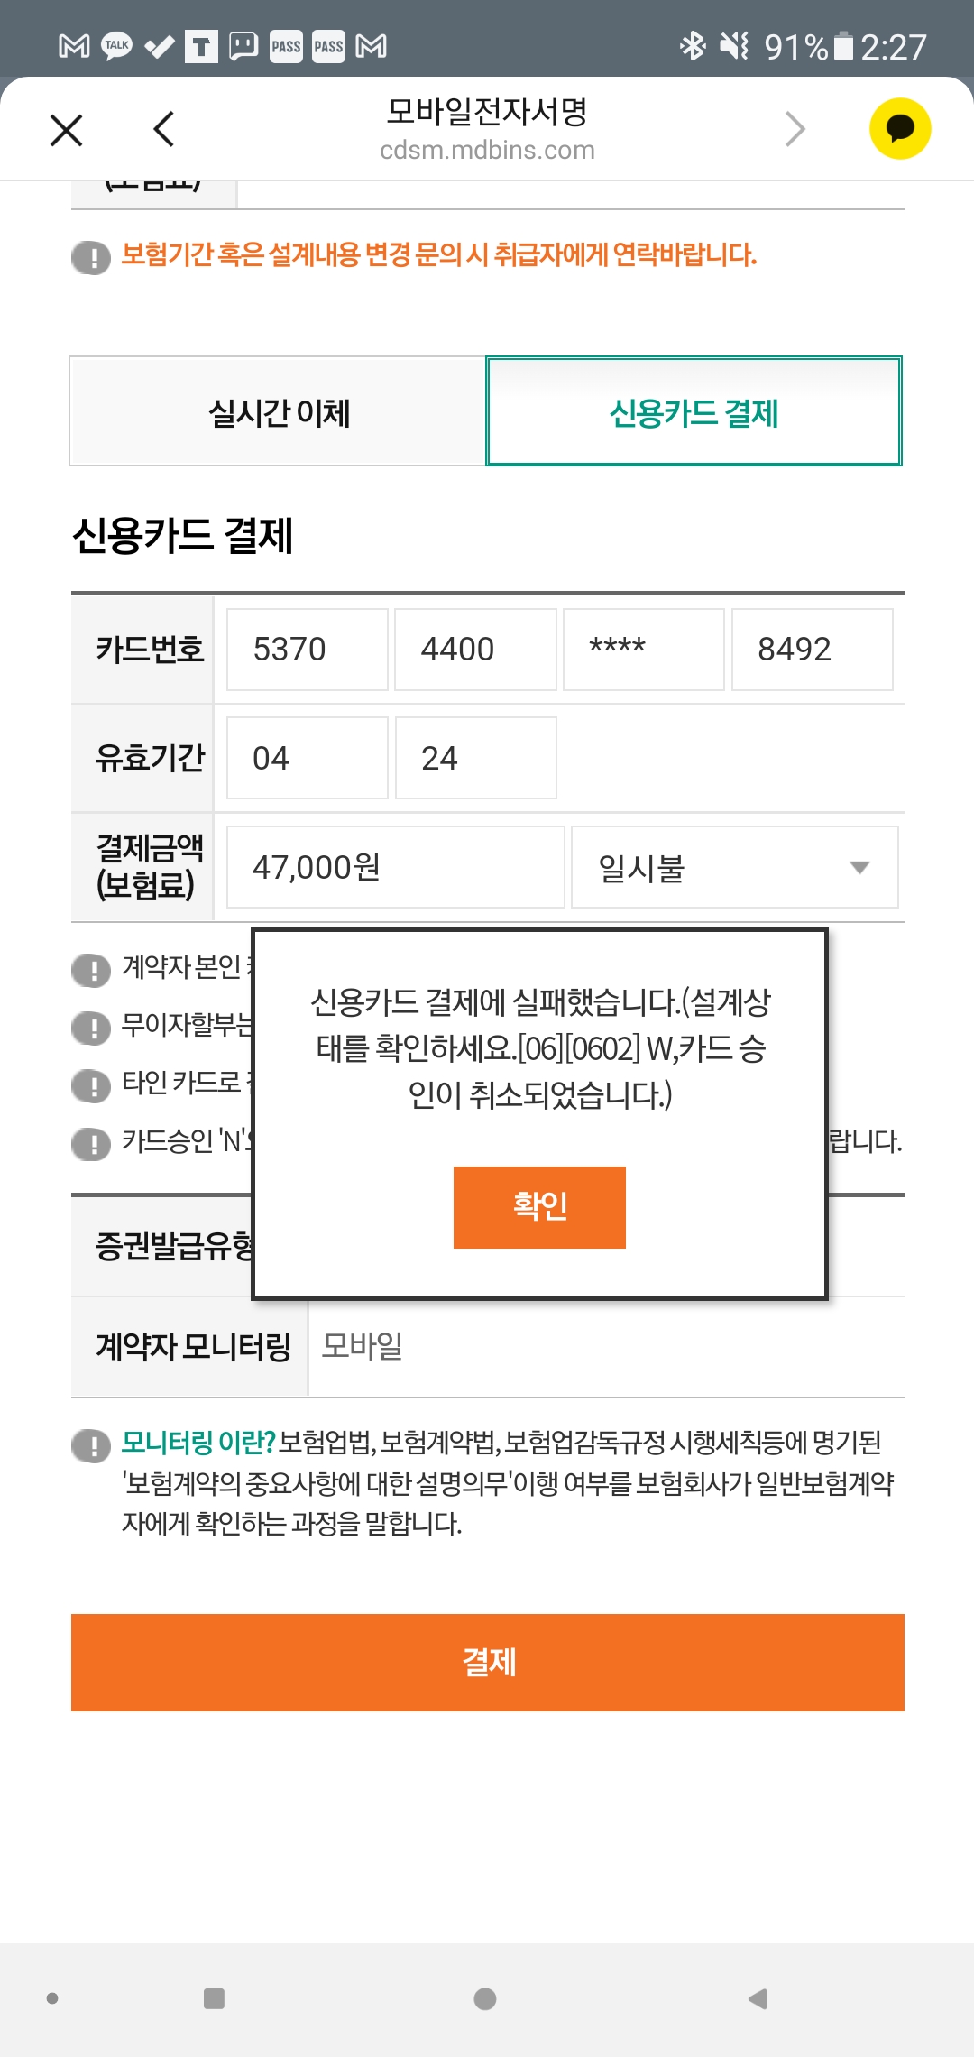This screenshot has width=974, height=2057.
Task: Tap the Android back navigation button
Action: [x=758, y=1998]
